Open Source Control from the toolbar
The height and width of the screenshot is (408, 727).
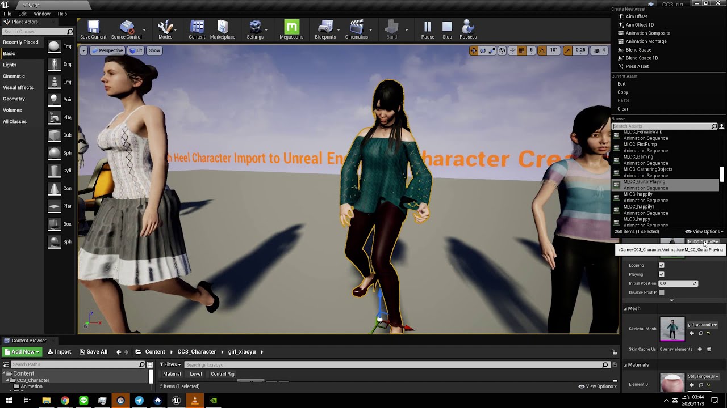click(126, 30)
